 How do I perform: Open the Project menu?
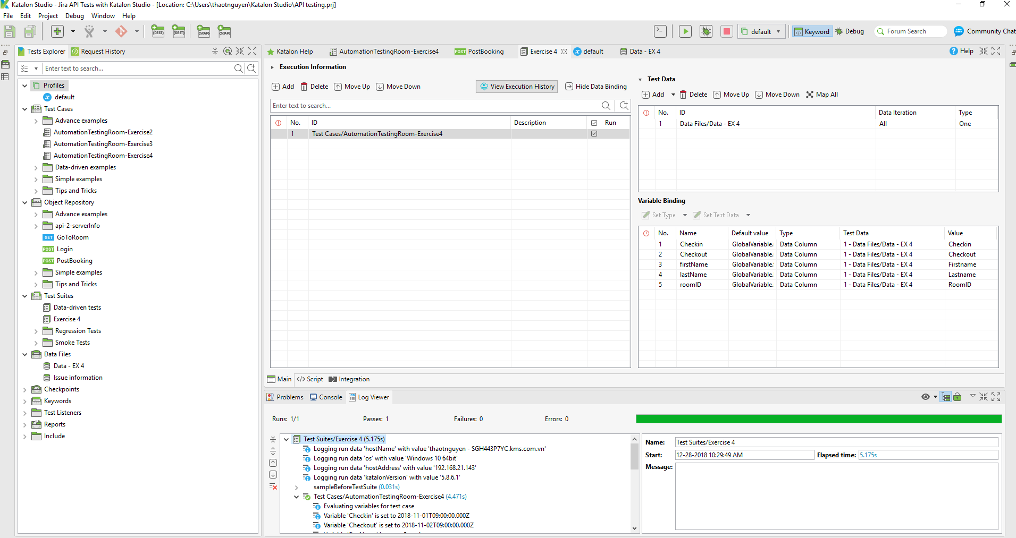click(48, 15)
